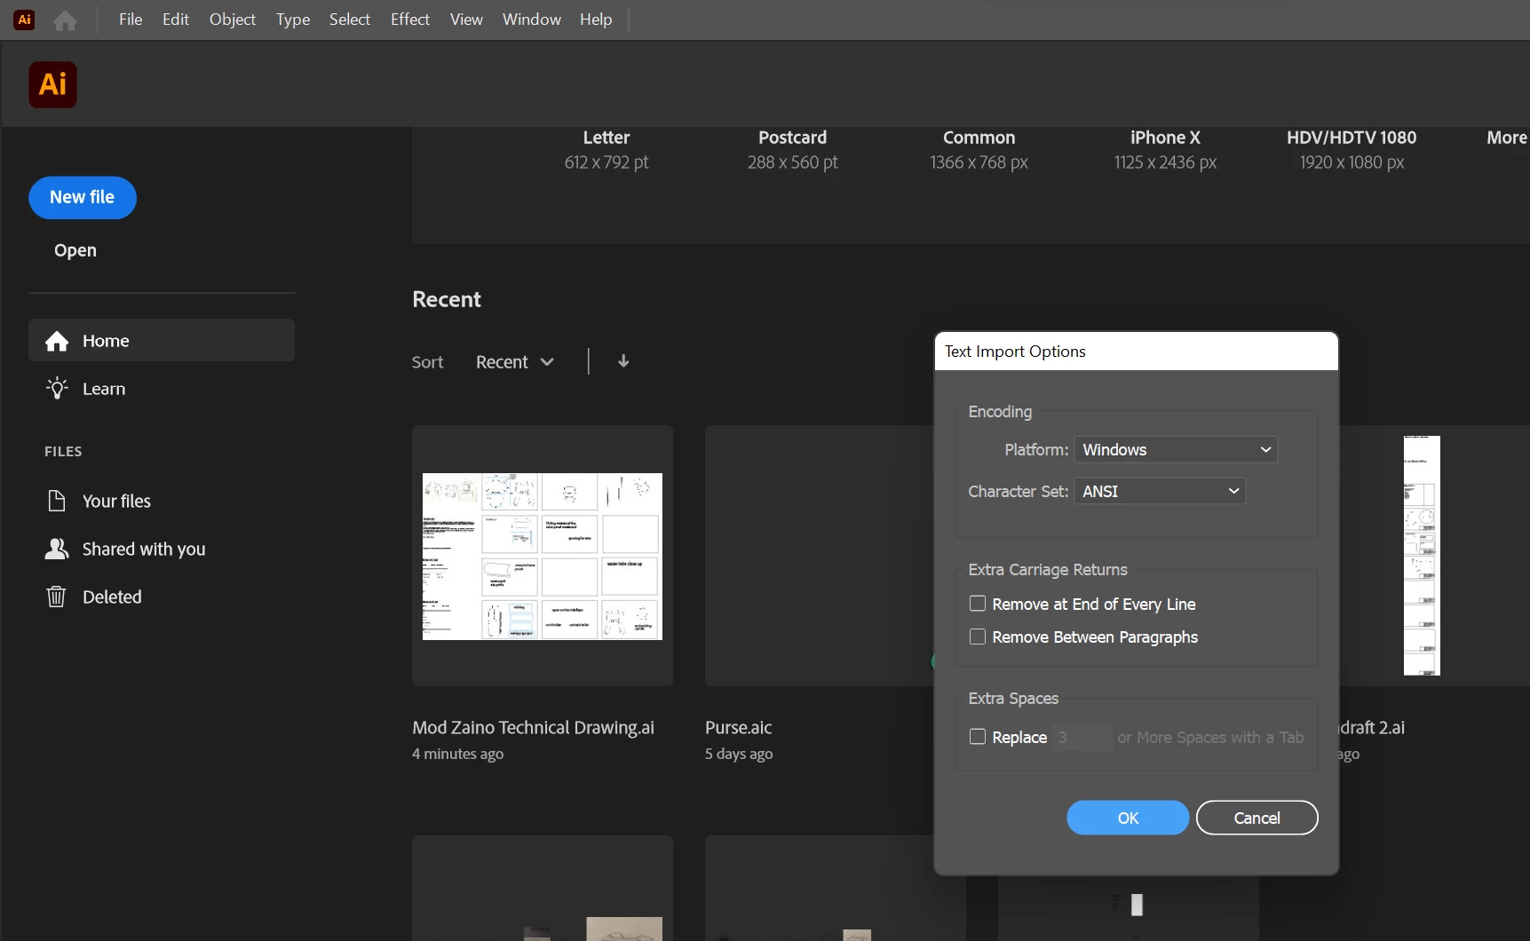
Task: Confirm the dialog with OK
Action: click(x=1128, y=818)
